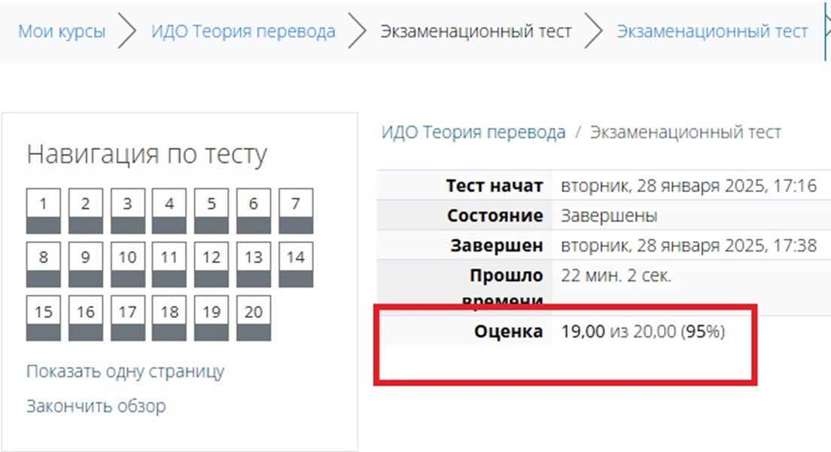Click 'Закончить обзор' to finish review

point(96,406)
